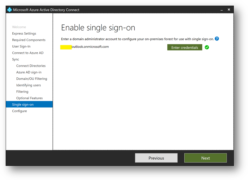The image size is (248, 180).
Task: Click the Enter credentials button
Action: [x=185, y=47]
